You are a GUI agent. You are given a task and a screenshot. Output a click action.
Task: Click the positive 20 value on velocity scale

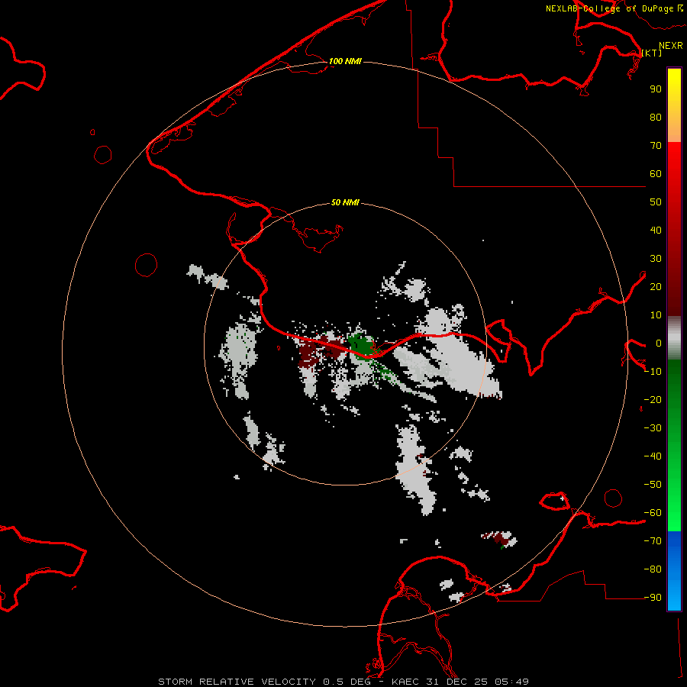(656, 287)
